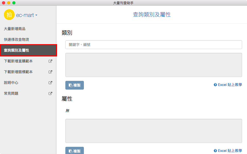247x154 pixels.
Task: Click external-link icon beside 下載新增競標範本
Action: coord(50,72)
